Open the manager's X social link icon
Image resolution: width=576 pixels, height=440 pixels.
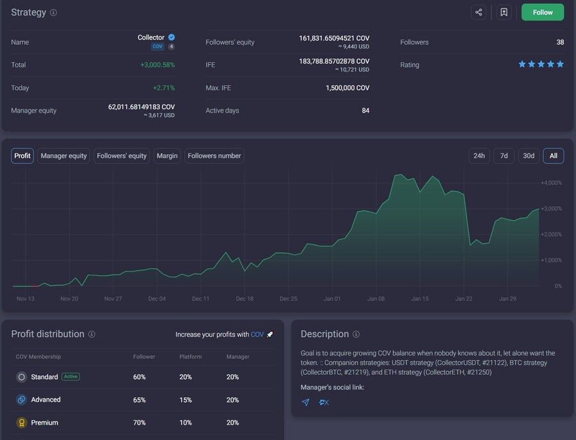324,402
